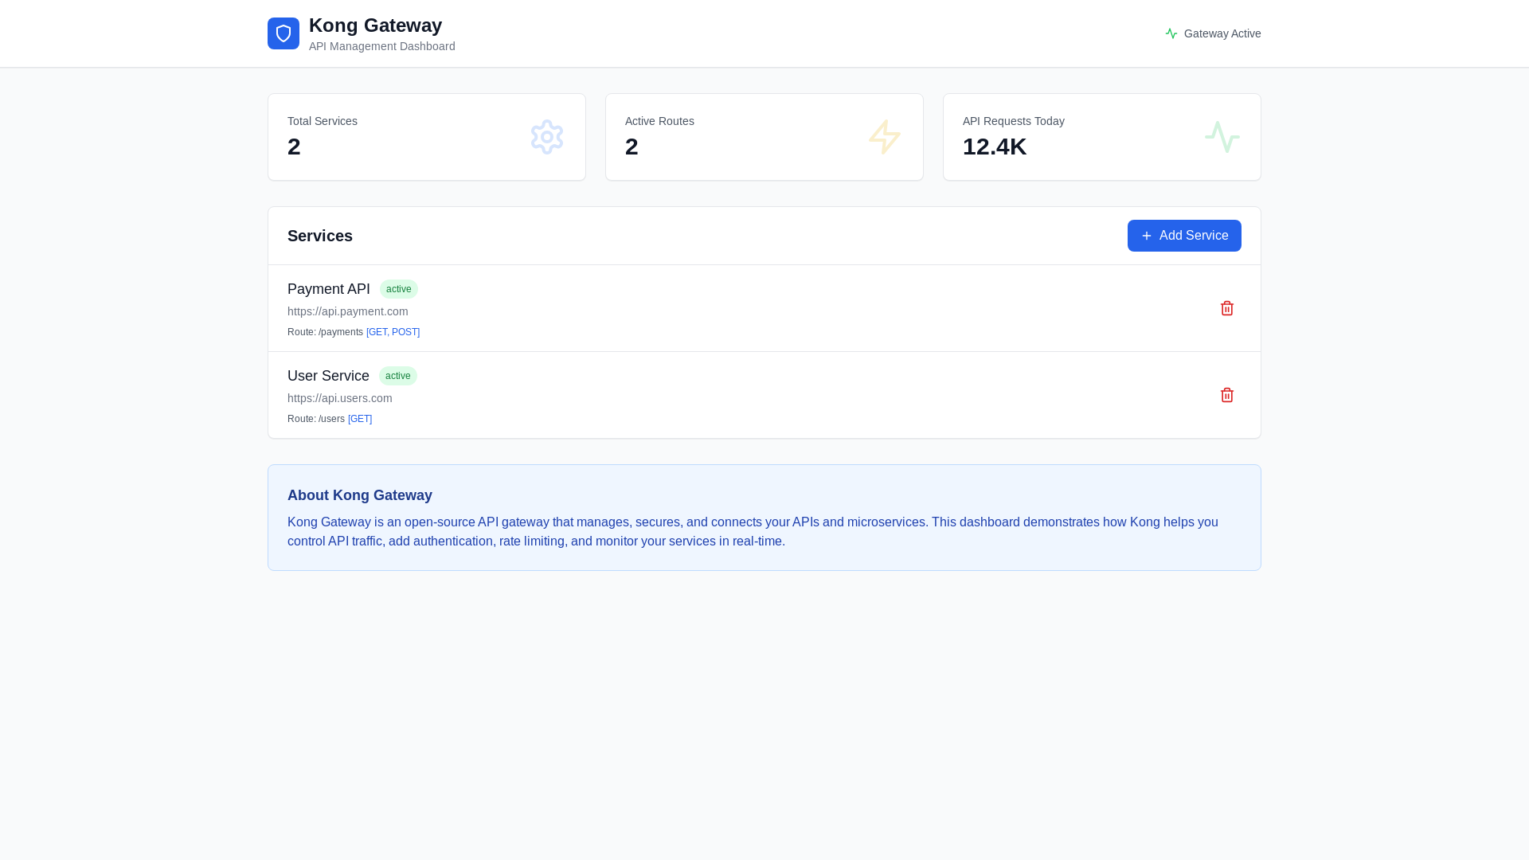Click the https://api.users.com URL

point(340,398)
